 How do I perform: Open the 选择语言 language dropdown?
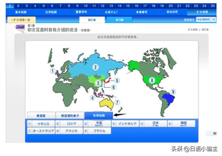(206, 20)
